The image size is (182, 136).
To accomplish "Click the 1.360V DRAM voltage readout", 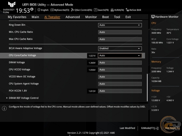I will point(92,63).
